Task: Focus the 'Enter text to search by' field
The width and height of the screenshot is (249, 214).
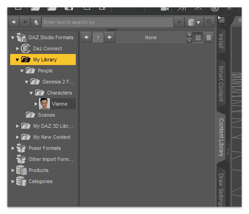Action: [x=108, y=22]
